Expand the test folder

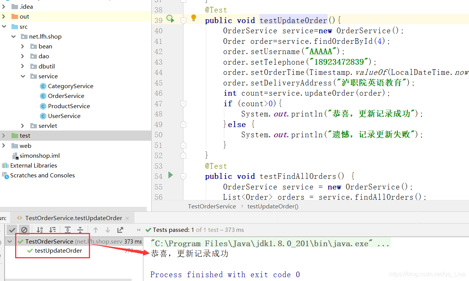[x=4, y=135]
